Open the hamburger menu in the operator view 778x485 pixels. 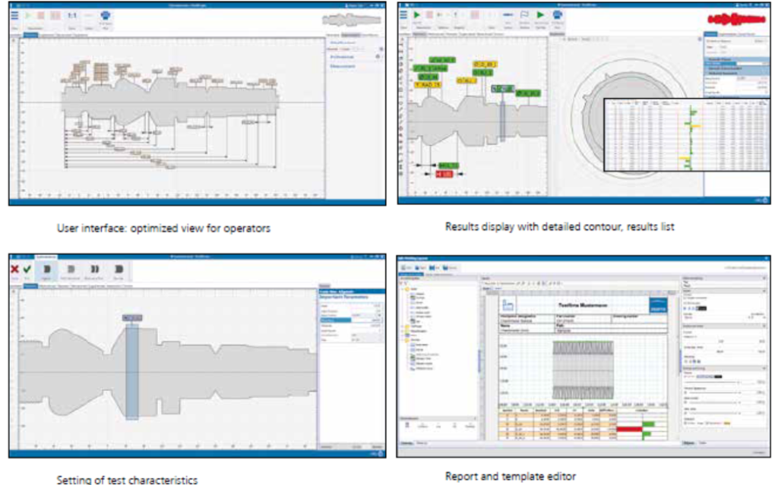15,15
